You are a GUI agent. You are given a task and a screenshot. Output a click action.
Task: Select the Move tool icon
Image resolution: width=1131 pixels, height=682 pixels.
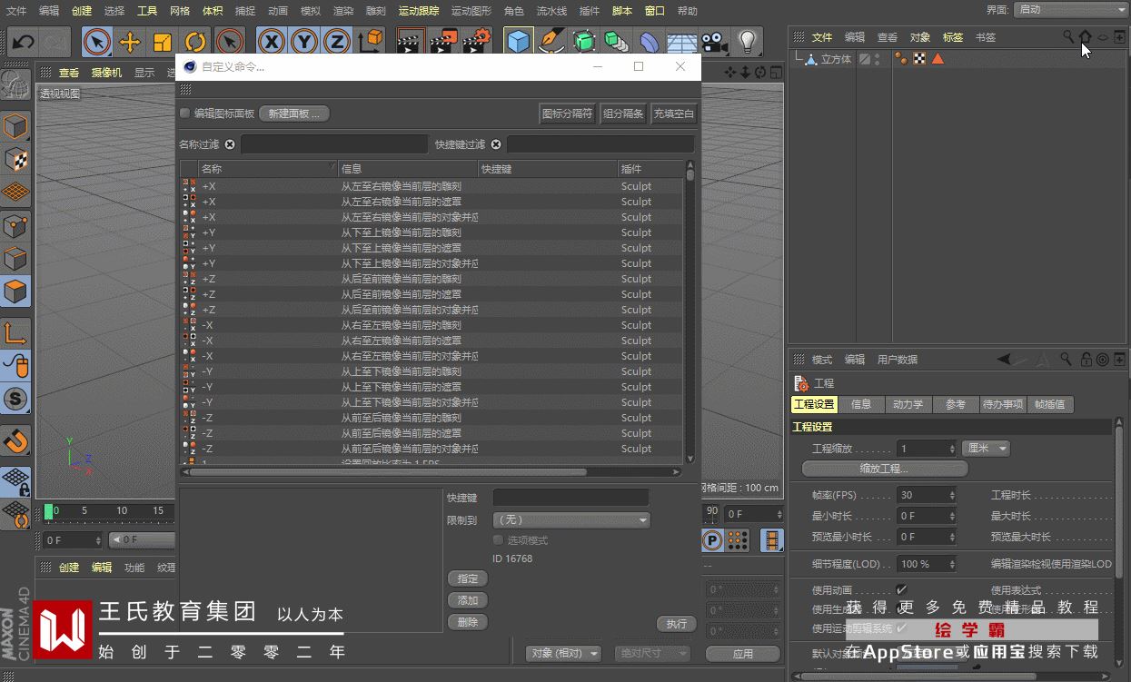(x=130, y=42)
